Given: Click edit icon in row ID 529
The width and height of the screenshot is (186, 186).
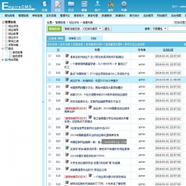Looking at the screenshot, I should (x=67, y=100).
